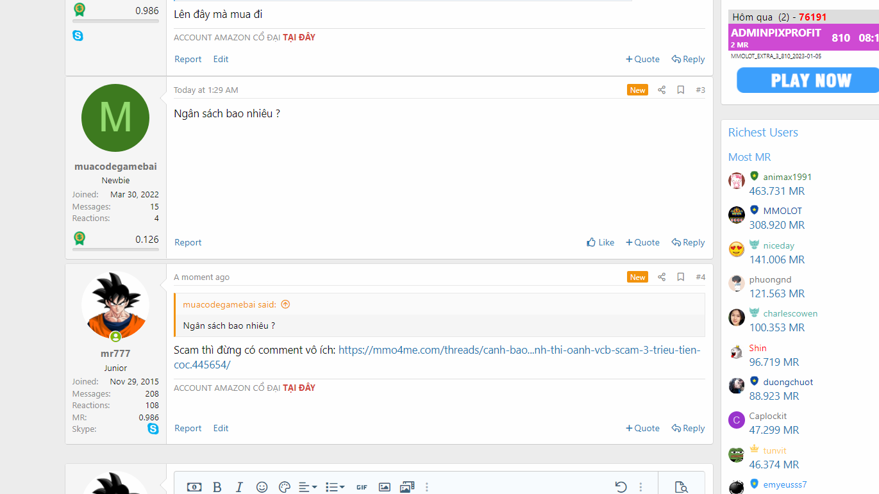Edit post #4 by mr777

221,428
